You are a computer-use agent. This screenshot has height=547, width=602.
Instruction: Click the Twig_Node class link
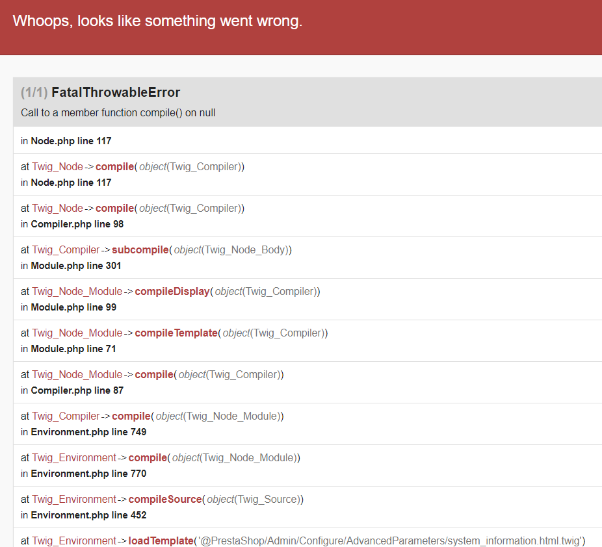click(x=57, y=166)
